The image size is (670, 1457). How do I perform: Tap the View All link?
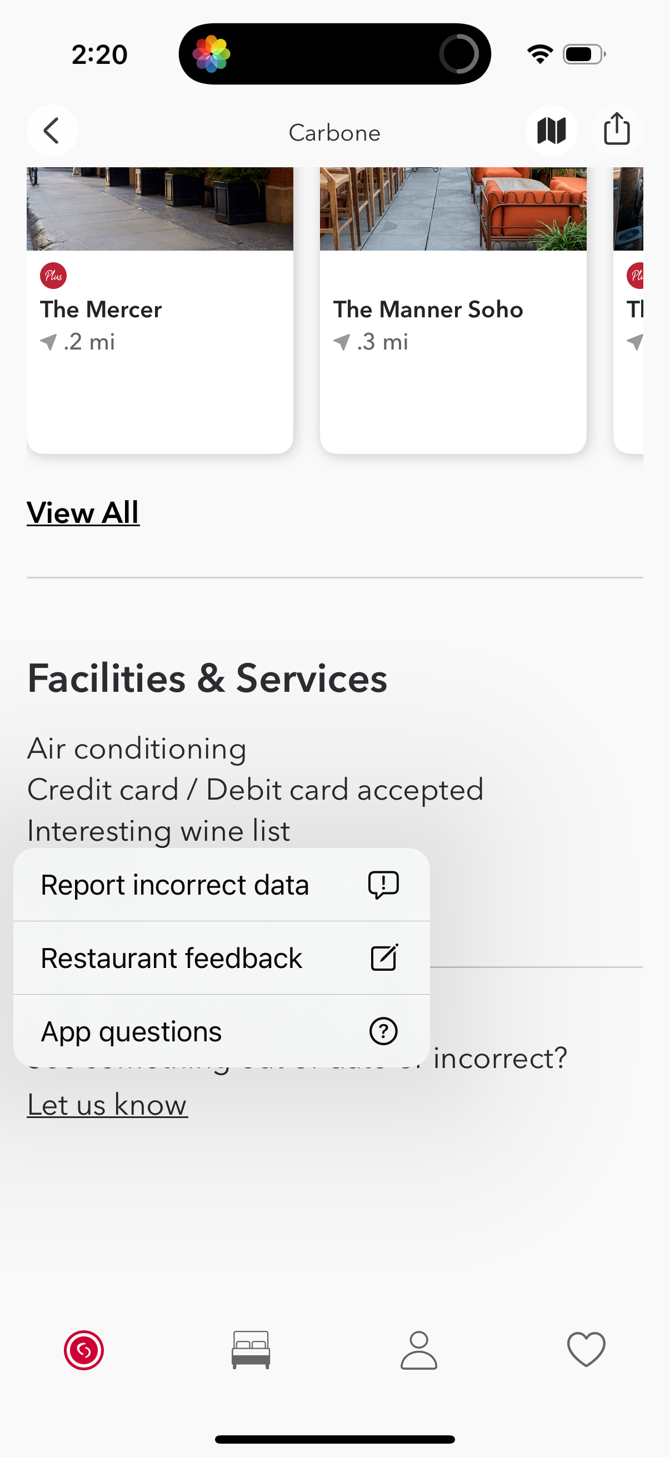(83, 512)
